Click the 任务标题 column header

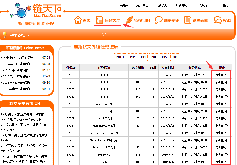click(104, 68)
